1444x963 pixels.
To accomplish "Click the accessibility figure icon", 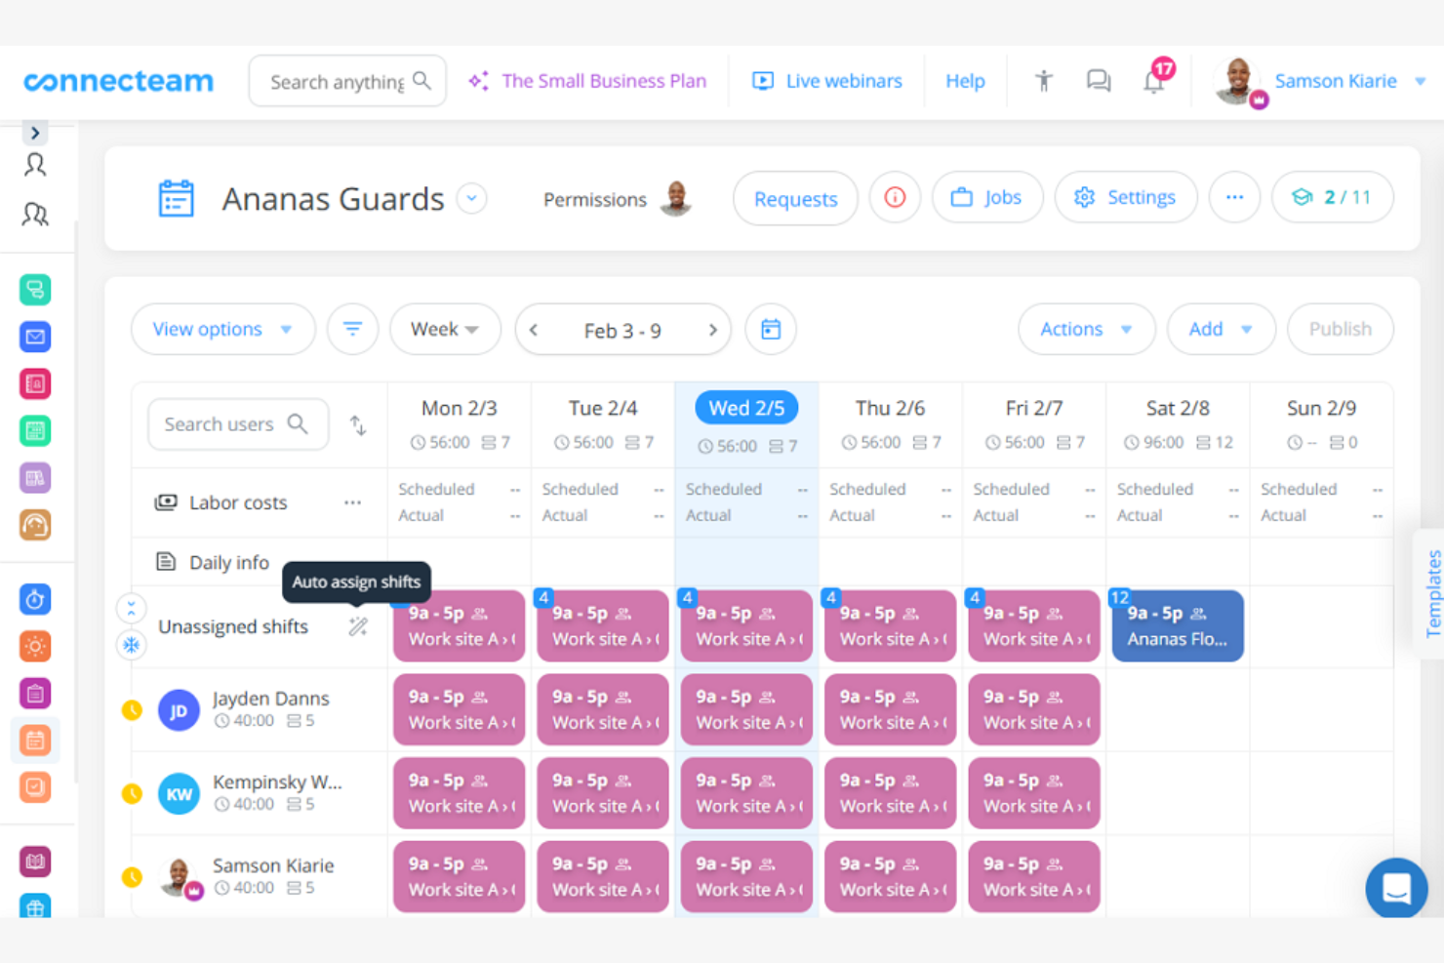I will coord(1044,81).
